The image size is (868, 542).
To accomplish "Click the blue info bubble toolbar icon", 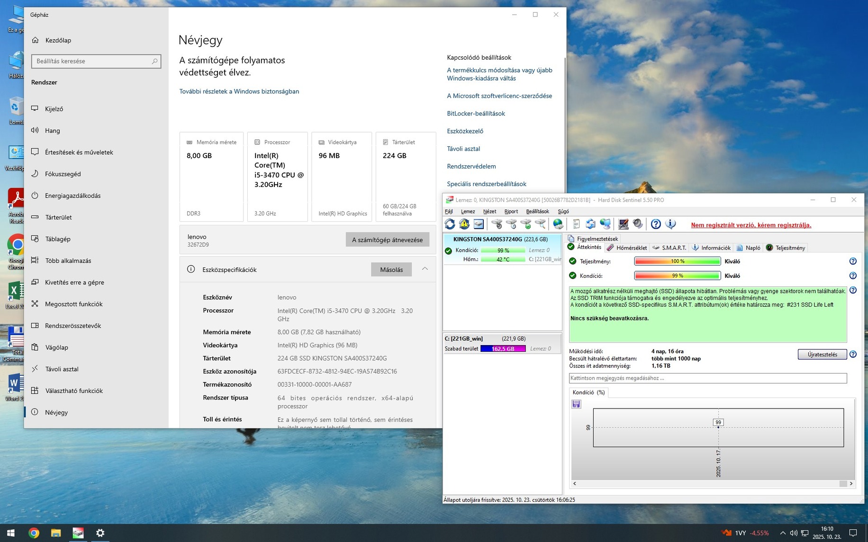I will [x=670, y=224].
